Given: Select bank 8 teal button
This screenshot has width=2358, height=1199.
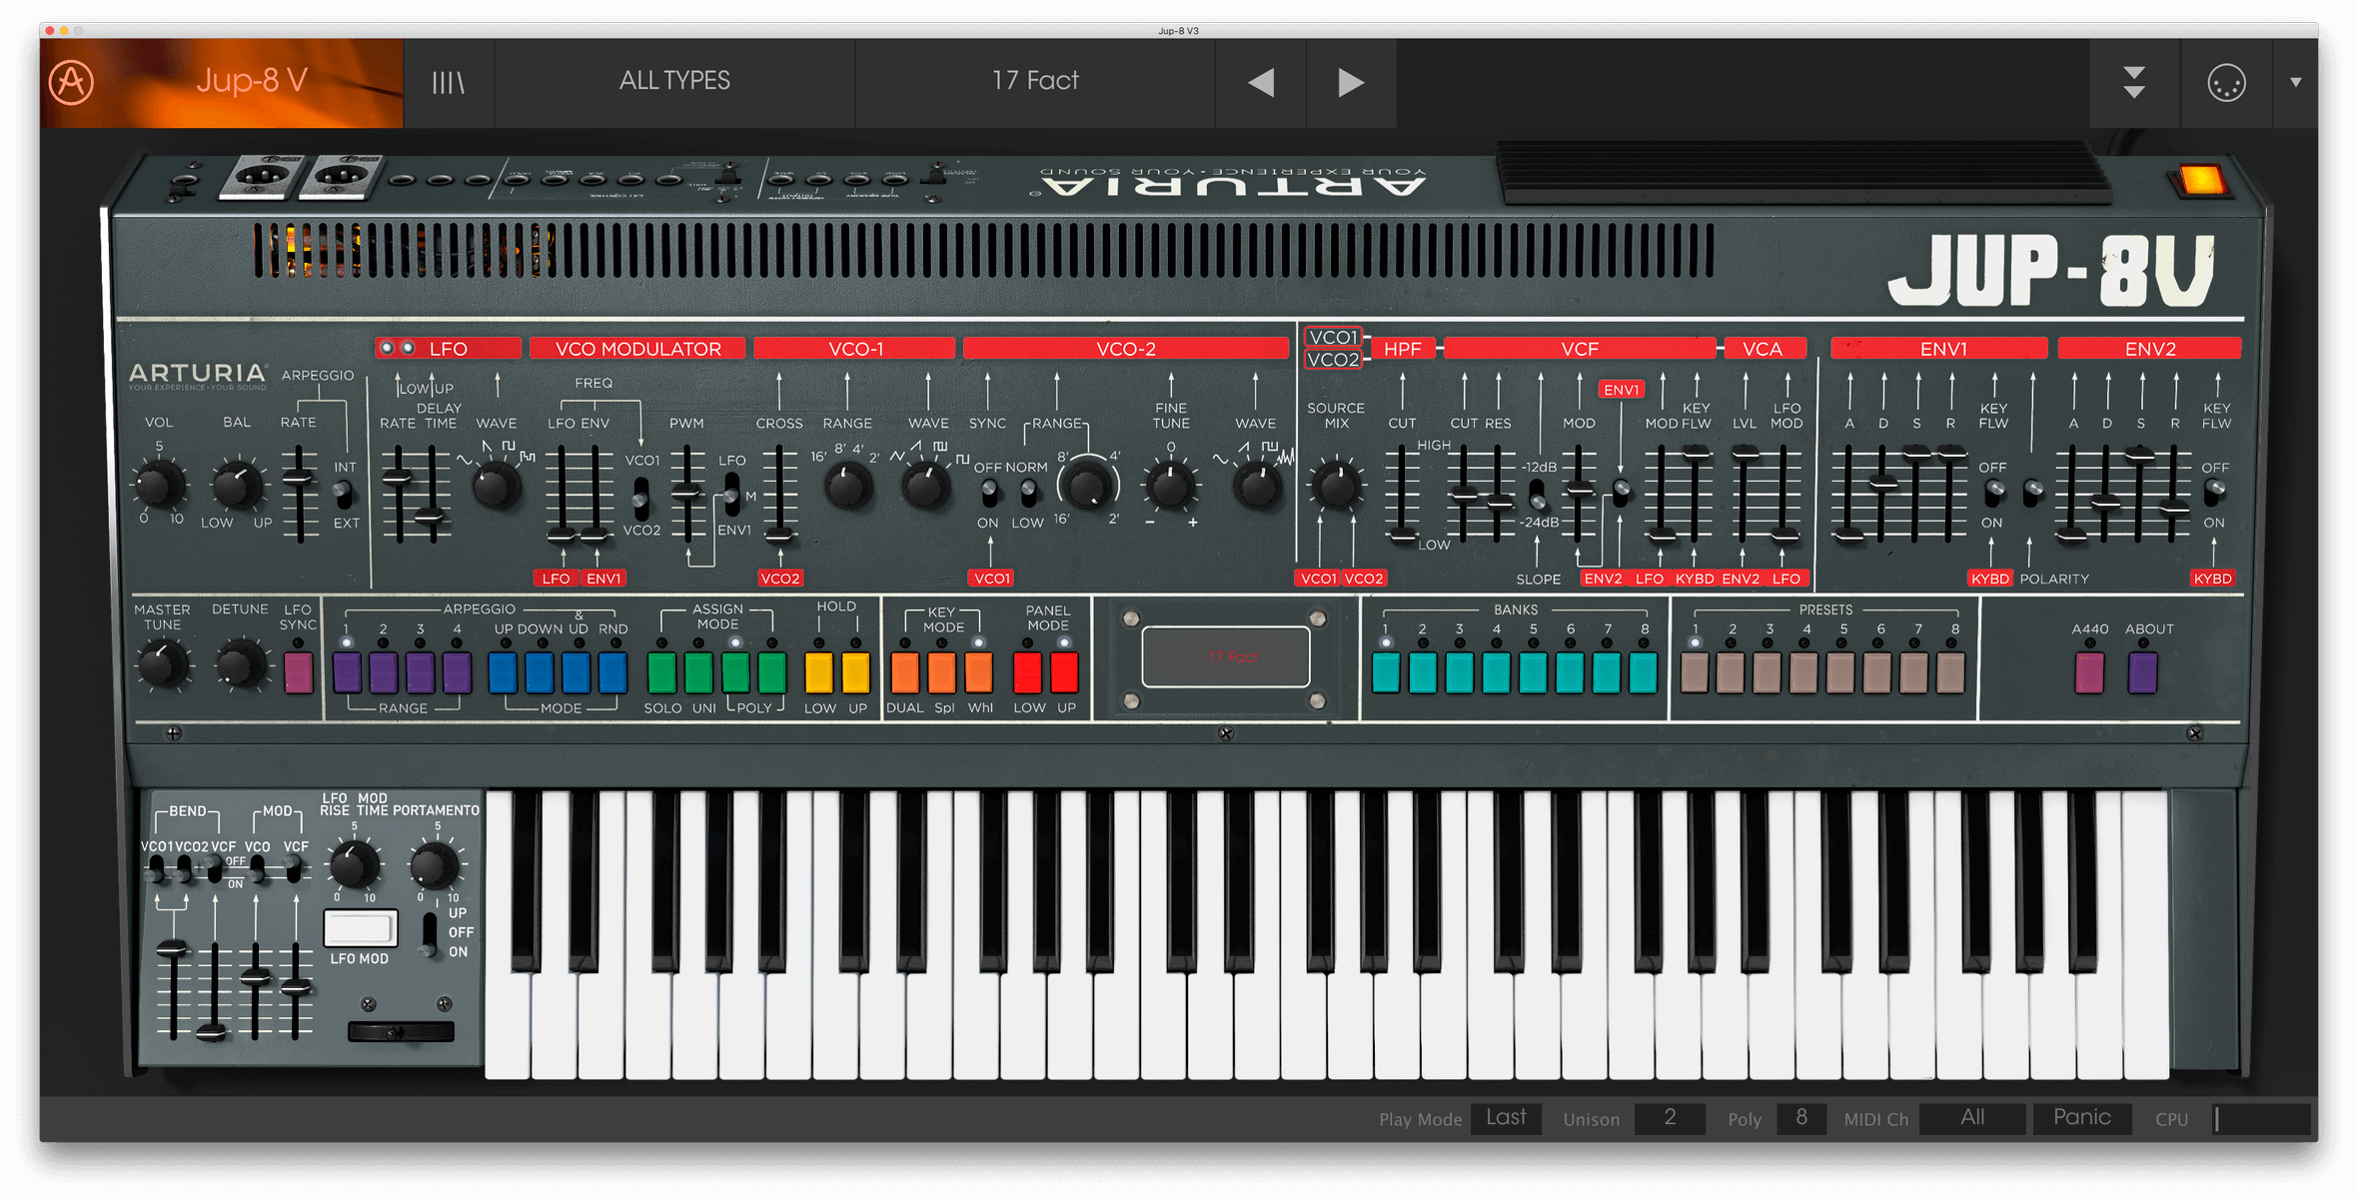Looking at the screenshot, I should 1644,672.
